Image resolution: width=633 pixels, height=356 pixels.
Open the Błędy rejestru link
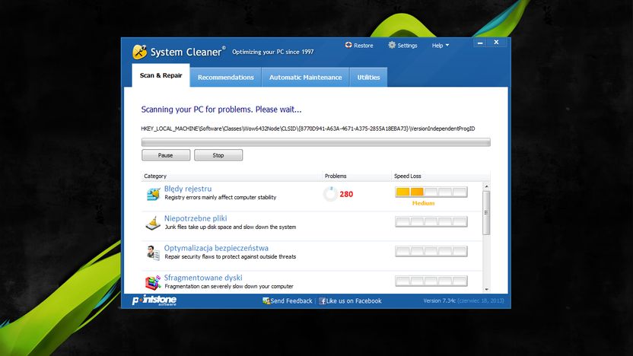click(x=188, y=189)
